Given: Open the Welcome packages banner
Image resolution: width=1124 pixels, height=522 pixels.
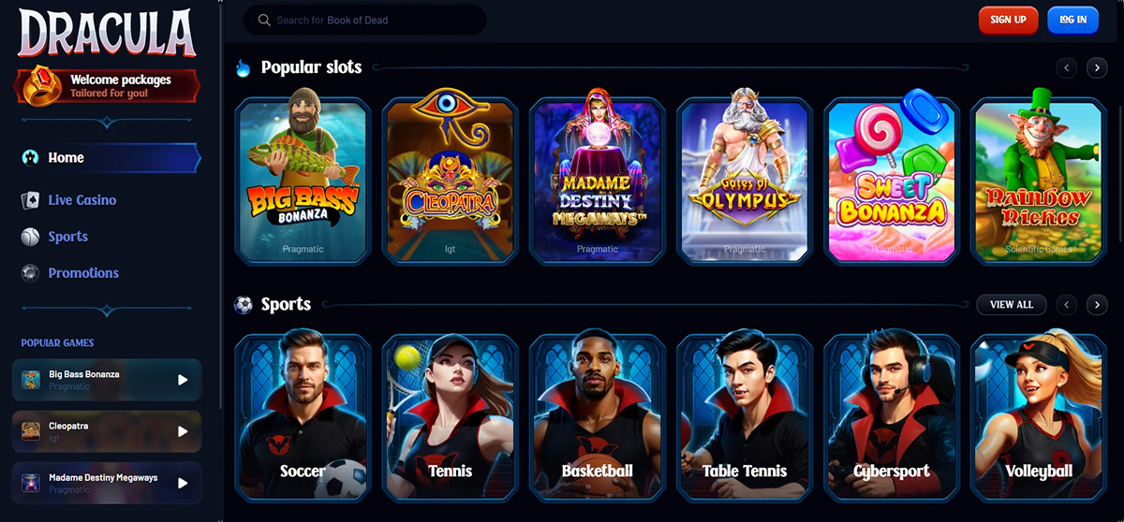Looking at the screenshot, I should tap(108, 86).
